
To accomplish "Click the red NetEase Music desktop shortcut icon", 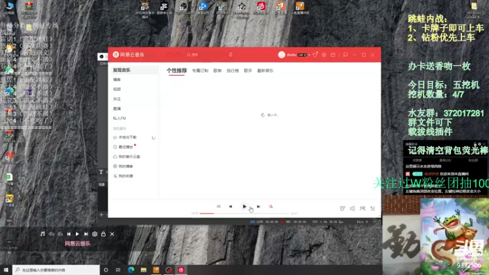I will pos(262,7).
